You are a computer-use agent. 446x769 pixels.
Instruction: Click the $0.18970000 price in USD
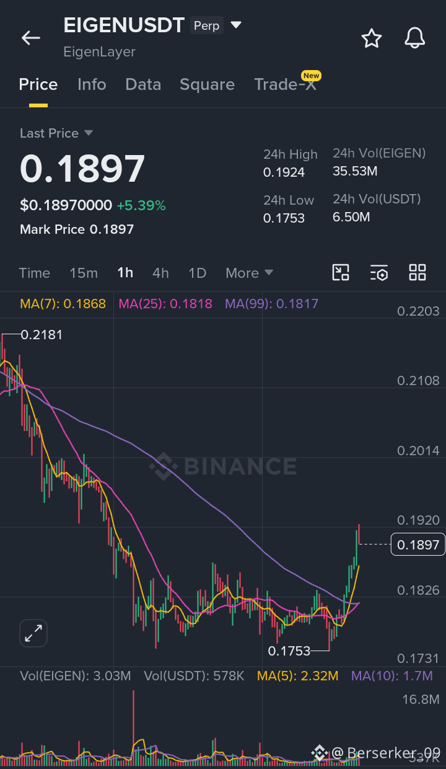click(66, 205)
